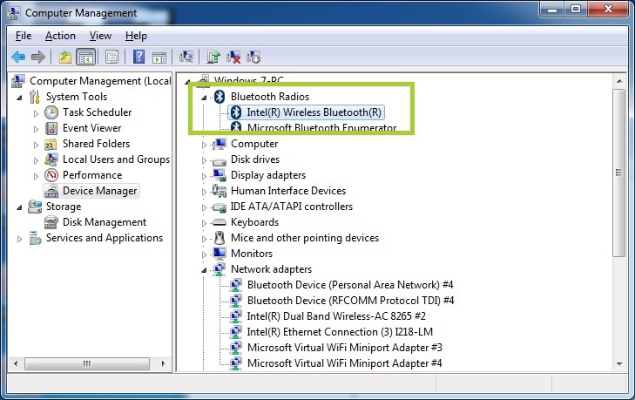Screen dimensions: 635x400
Task: Select Services and Applications label
Action: pos(105,238)
